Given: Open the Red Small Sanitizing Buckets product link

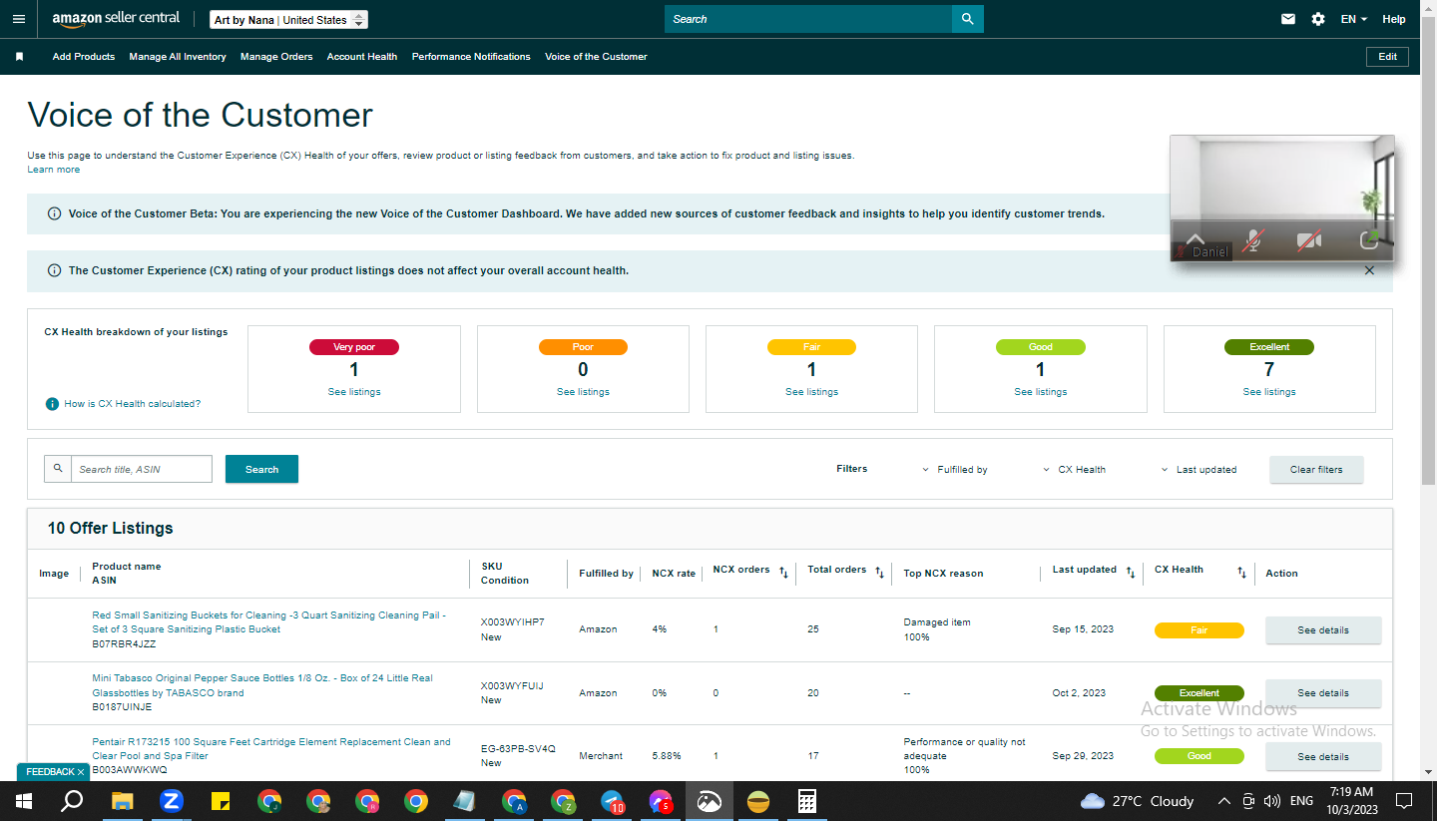Looking at the screenshot, I should click(269, 622).
